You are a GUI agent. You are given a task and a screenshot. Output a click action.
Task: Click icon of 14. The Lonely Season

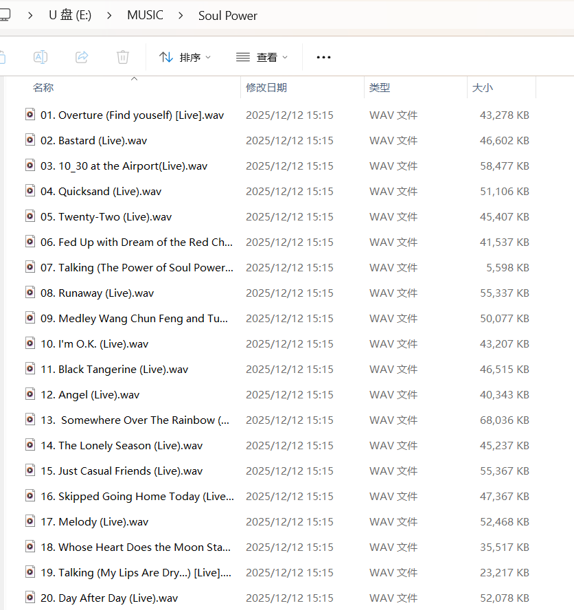tap(30, 444)
